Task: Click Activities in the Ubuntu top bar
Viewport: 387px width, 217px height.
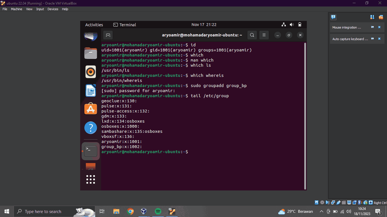Action: 94,25
